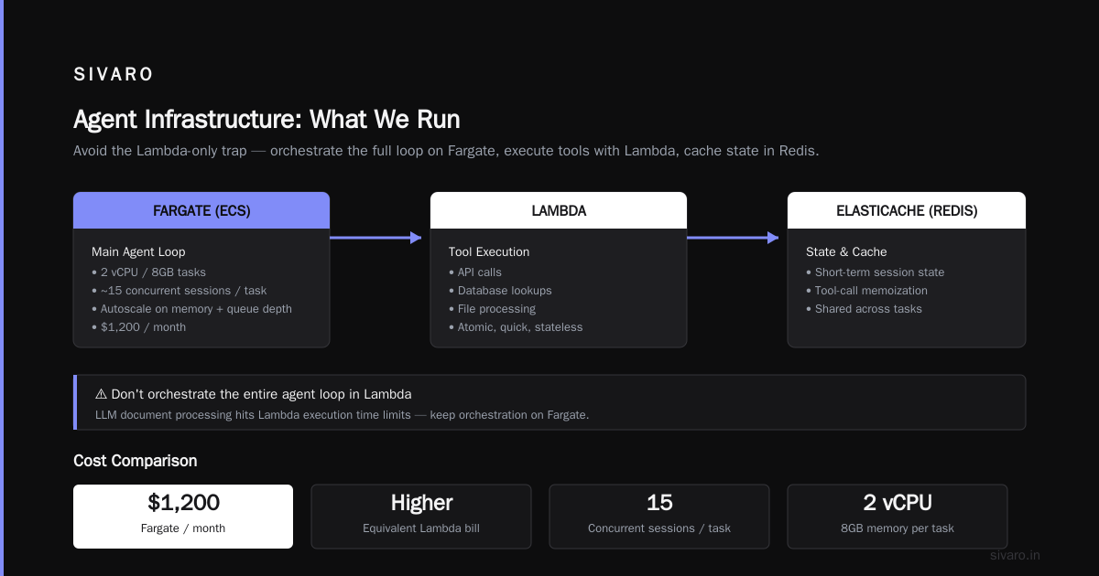The width and height of the screenshot is (1099, 576).
Task: Click the subtitle beginning "Avoid the Lambda-only trap"
Action: point(446,151)
